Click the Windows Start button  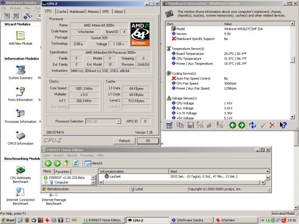coord(8,220)
